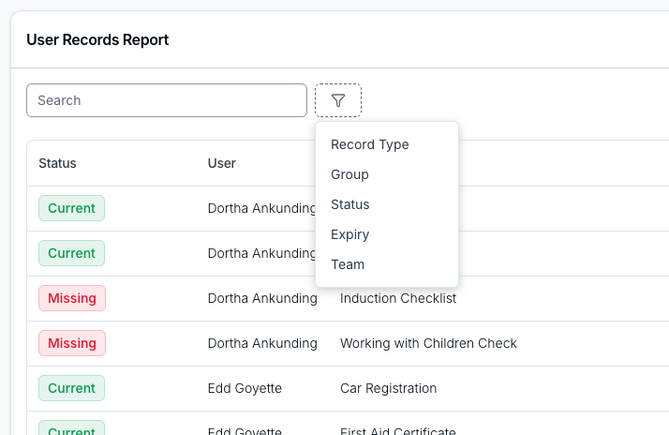Click the Missing badge beside Induction Checklist
Image resolution: width=669 pixels, height=435 pixels.
click(71, 298)
